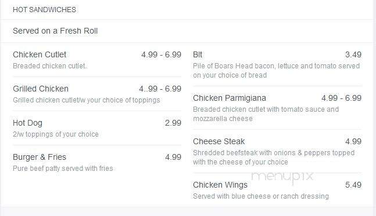Select the Grilled Chicken menu item
376x216 pixels.
click(x=41, y=89)
